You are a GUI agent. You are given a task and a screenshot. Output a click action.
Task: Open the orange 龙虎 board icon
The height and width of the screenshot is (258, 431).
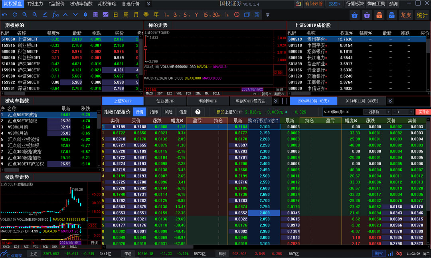[406, 15]
